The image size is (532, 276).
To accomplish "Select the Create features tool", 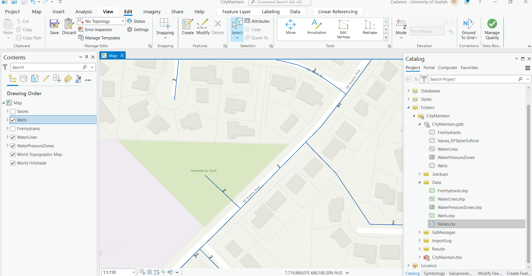I will (188, 28).
